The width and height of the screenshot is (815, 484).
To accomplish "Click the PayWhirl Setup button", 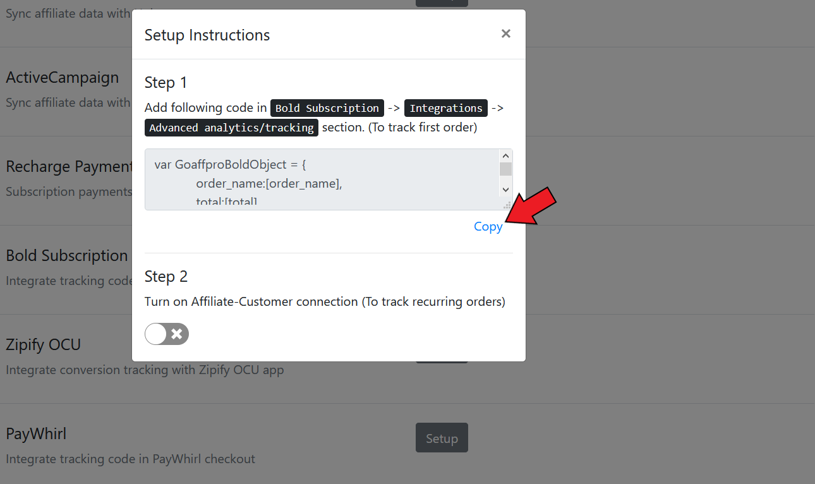I will (x=442, y=438).
